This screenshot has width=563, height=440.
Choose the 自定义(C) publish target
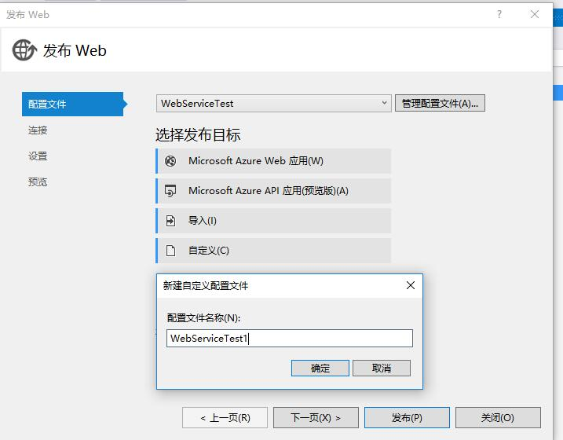tap(273, 251)
